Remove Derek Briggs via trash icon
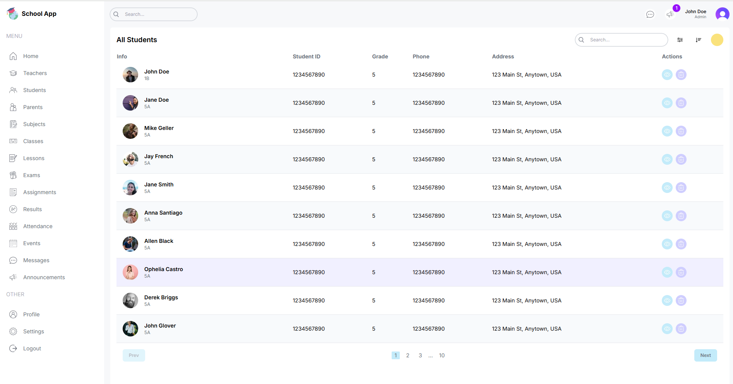This screenshot has width=733, height=384. pos(681,300)
